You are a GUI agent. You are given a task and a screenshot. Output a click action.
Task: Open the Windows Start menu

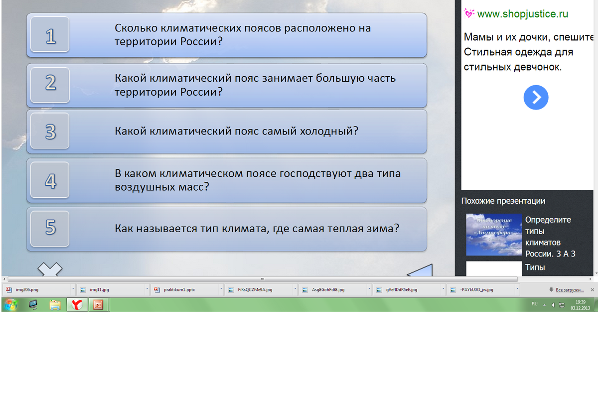tap(10, 305)
